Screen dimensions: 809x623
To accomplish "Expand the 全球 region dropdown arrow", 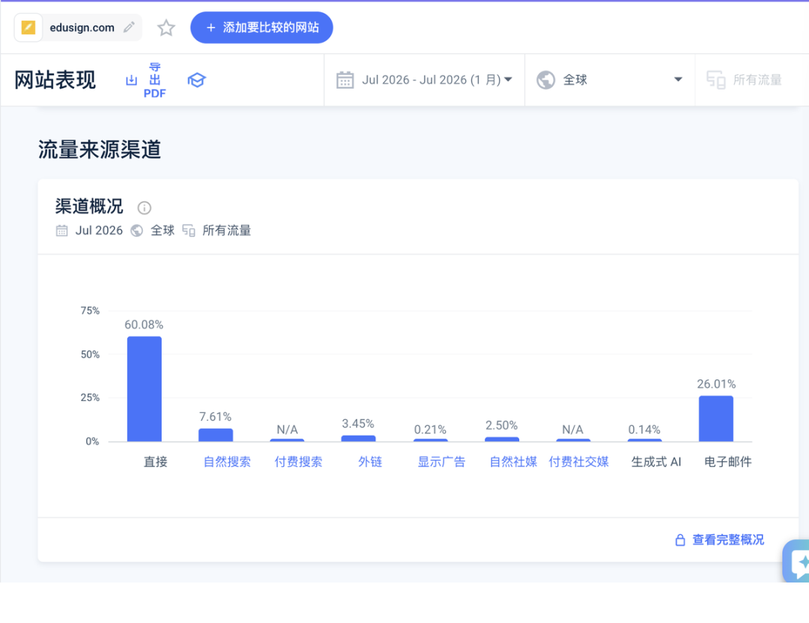I will [678, 79].
